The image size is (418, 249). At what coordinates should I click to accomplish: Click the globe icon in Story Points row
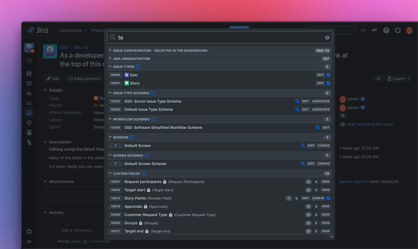coord(328,198)
